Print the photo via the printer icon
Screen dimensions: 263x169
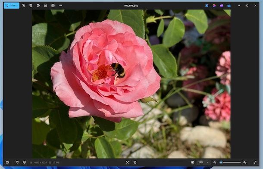38,6
